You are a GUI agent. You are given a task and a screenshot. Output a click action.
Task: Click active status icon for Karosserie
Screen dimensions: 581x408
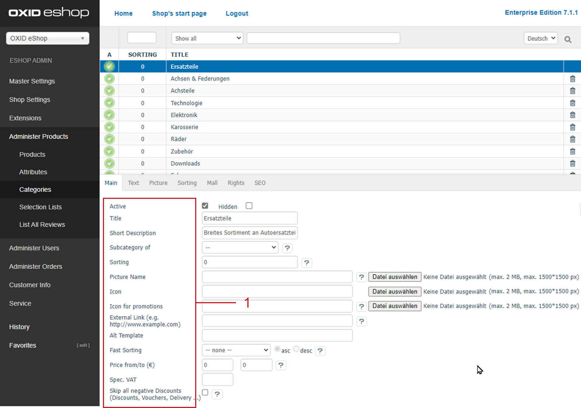pyautogui.click(x=109, y=127)
